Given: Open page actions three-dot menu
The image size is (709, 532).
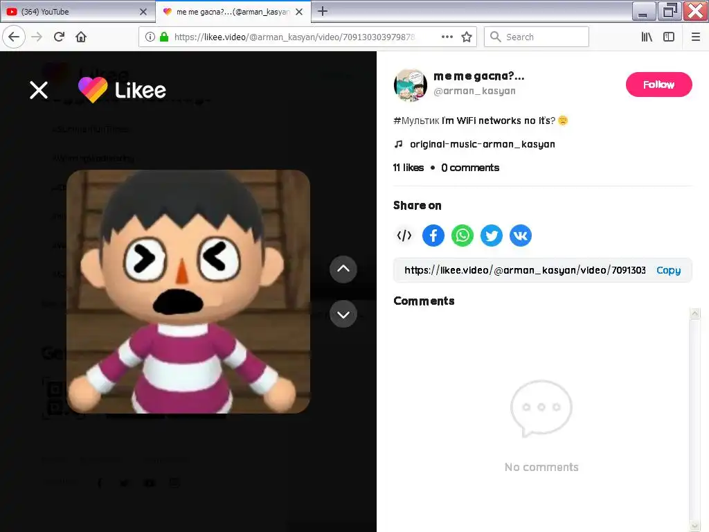Looking at the screenshot, I should (x=447, y=37).
